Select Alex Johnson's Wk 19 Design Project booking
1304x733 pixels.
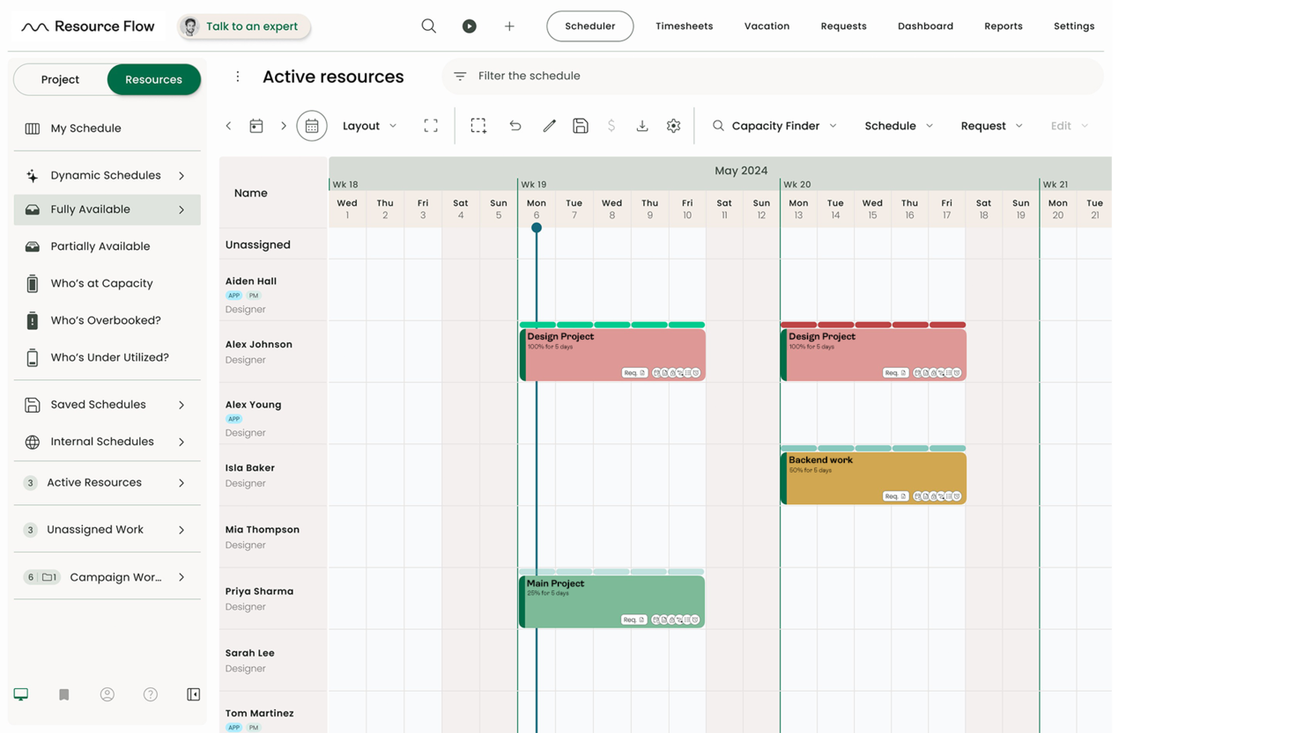[612, 355]
